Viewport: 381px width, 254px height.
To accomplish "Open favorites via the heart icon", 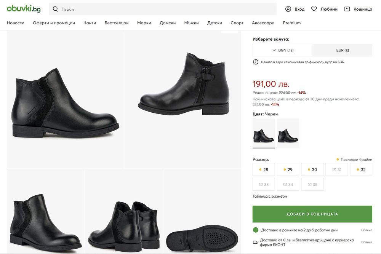I will (x=314, y=9).
